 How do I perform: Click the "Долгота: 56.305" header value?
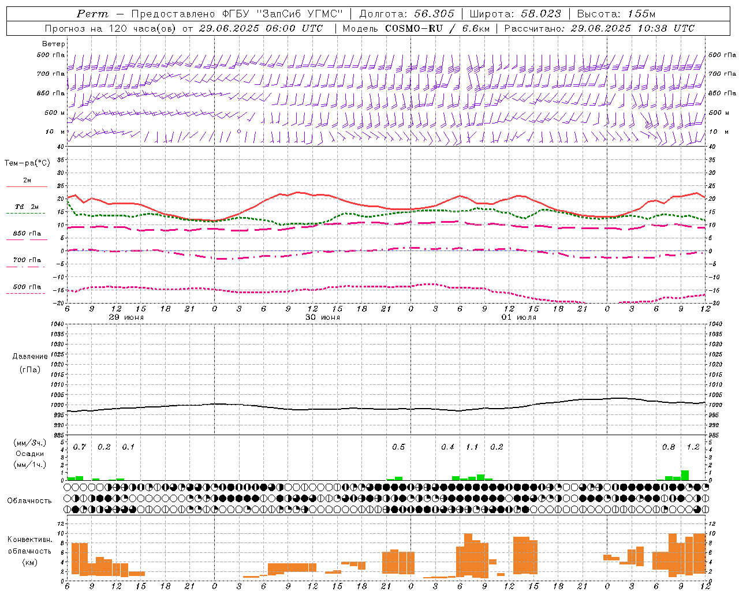point(406,14)
